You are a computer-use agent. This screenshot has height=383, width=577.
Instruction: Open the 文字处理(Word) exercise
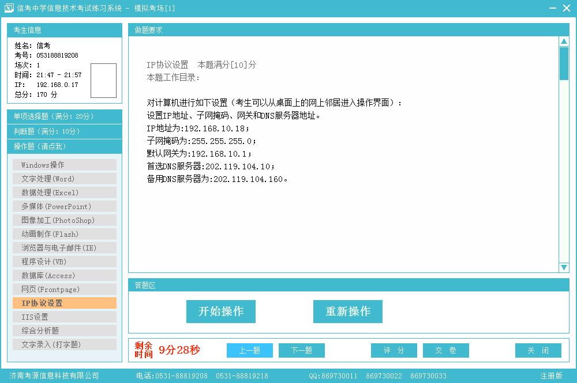click(64, 179)
